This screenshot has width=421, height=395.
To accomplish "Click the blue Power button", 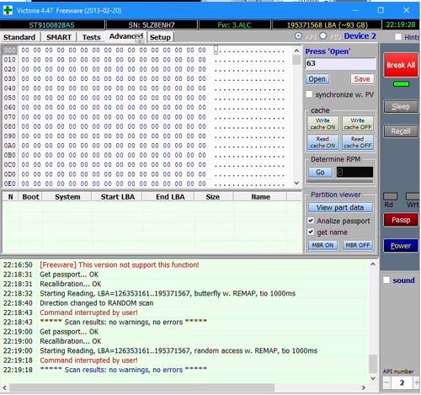I will pos(401,246).
